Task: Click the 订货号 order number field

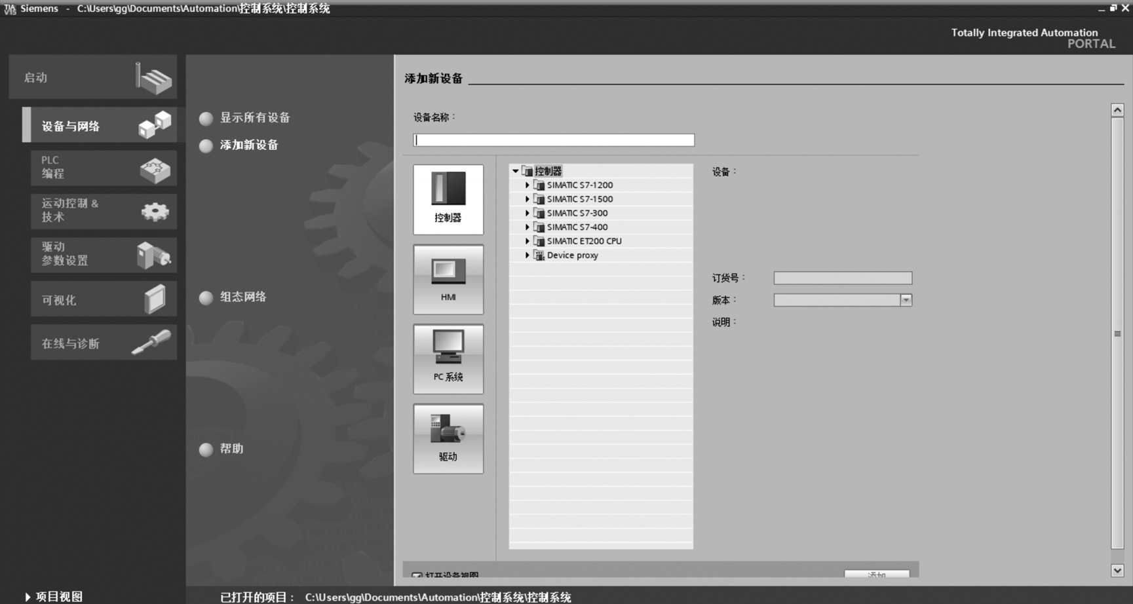Action: (x=843, y=278)
